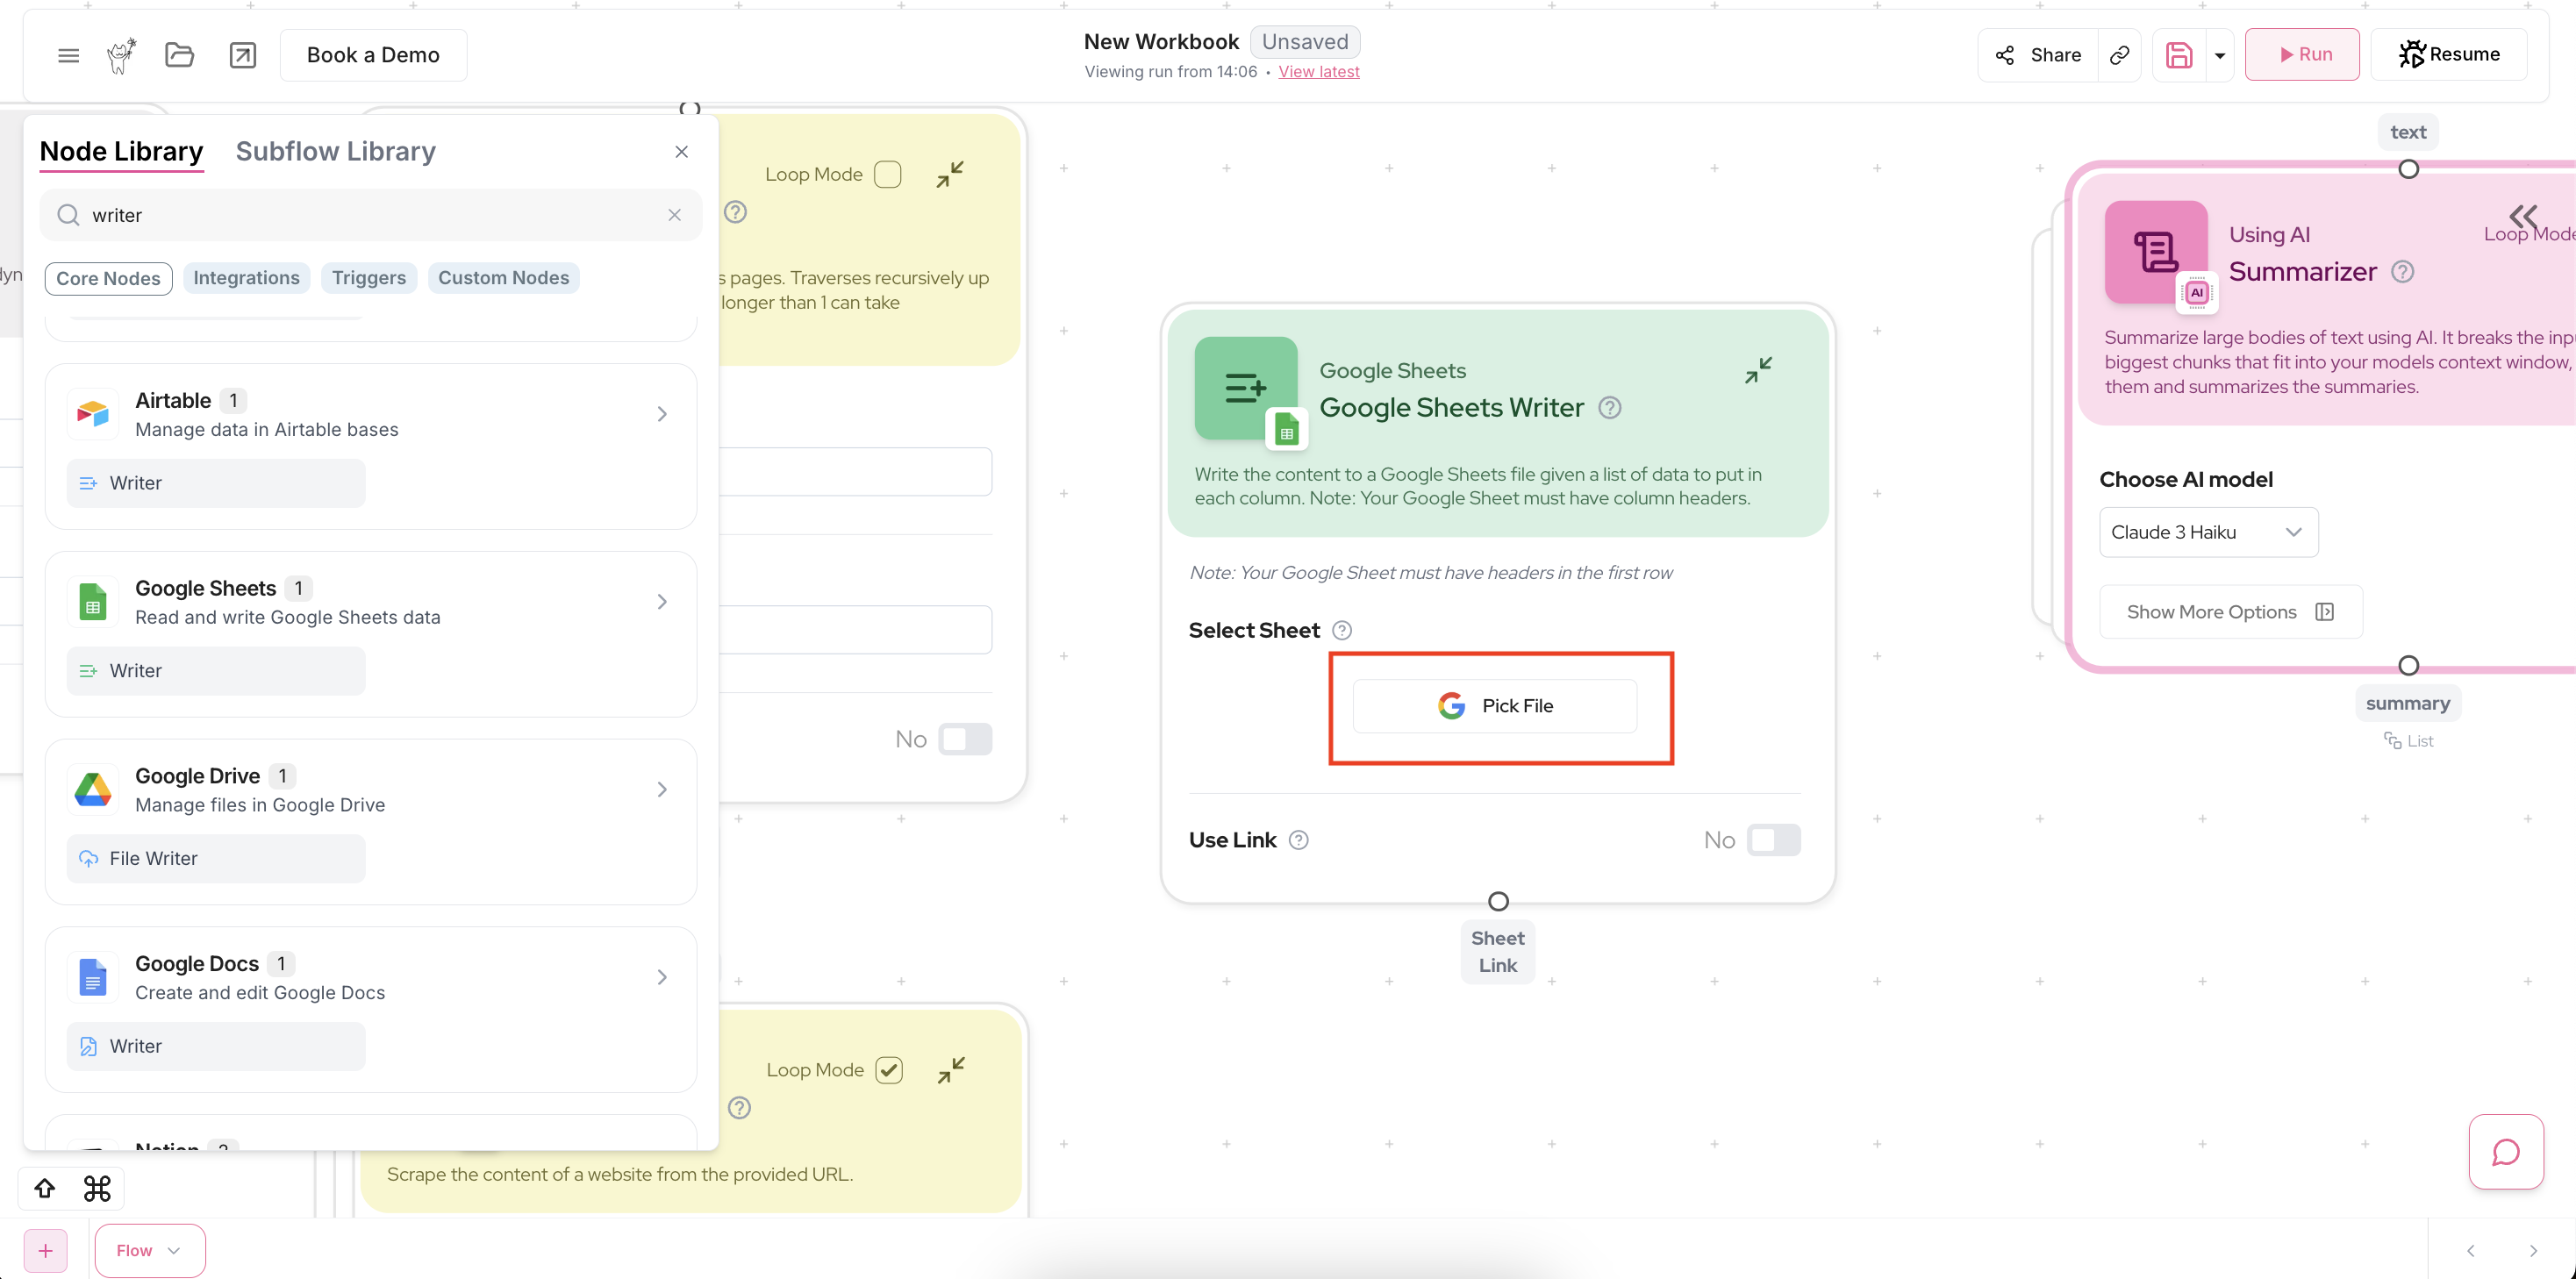The image size is (2576, 1279).
Task: Click the View latest link
Action: (1318, 72)
